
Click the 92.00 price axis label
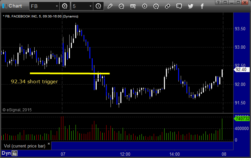240,84
